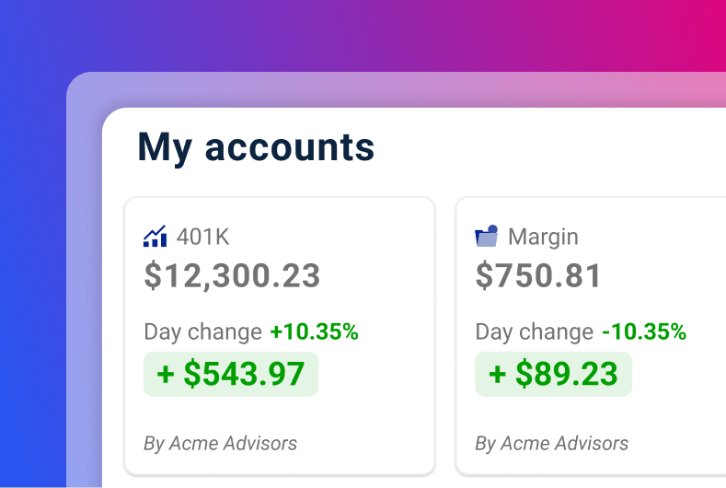Click the blue gradient strip on left
The width and height of the screenshot is (726, 488).
pos(32,278)
